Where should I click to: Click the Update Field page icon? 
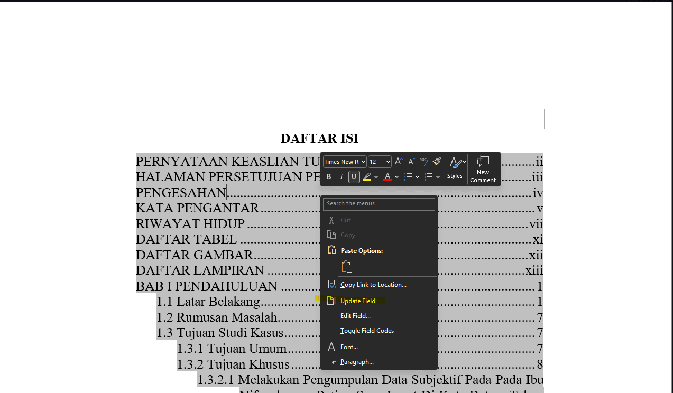point(330,301)
